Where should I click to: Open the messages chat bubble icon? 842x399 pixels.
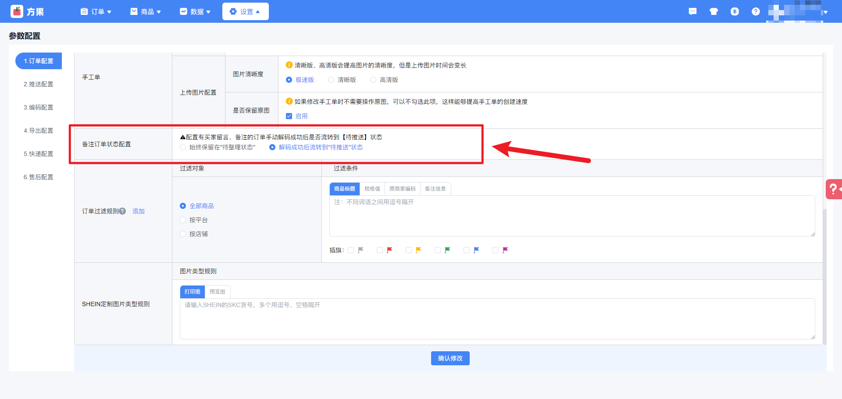click(692, 11)
